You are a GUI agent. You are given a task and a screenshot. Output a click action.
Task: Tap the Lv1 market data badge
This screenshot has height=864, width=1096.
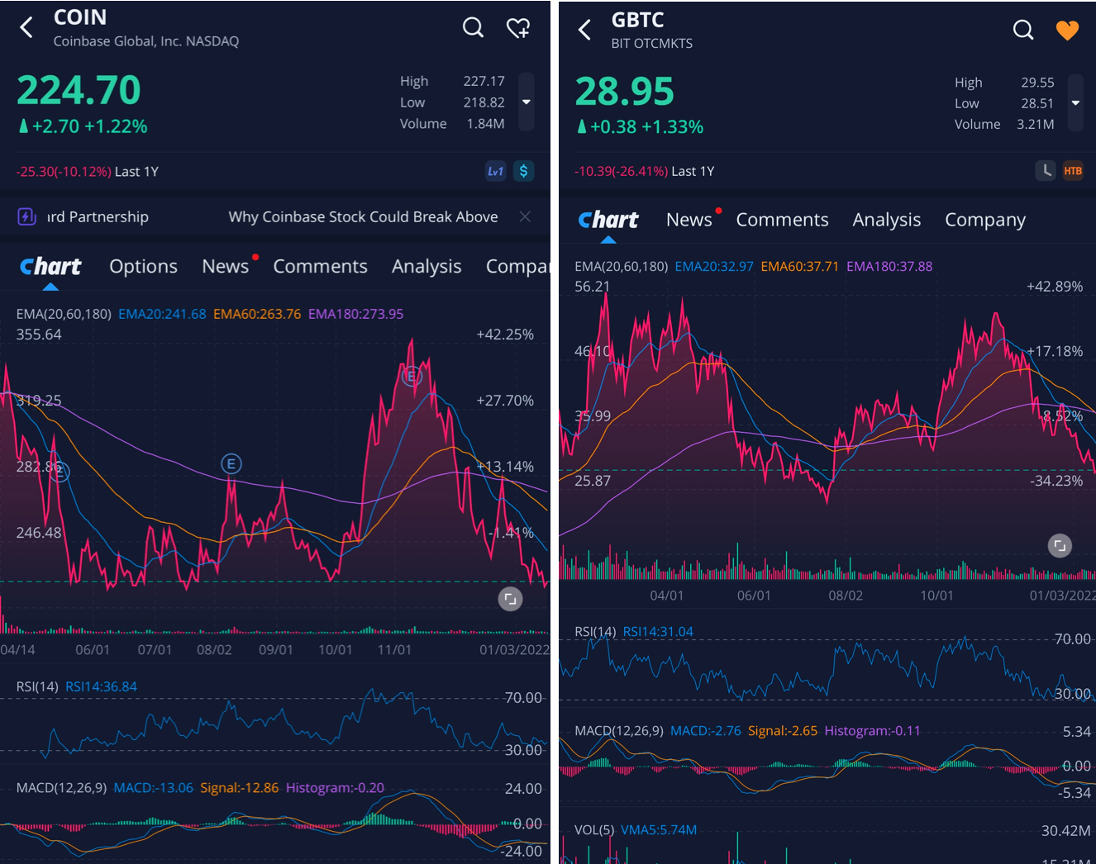point(495,171)
